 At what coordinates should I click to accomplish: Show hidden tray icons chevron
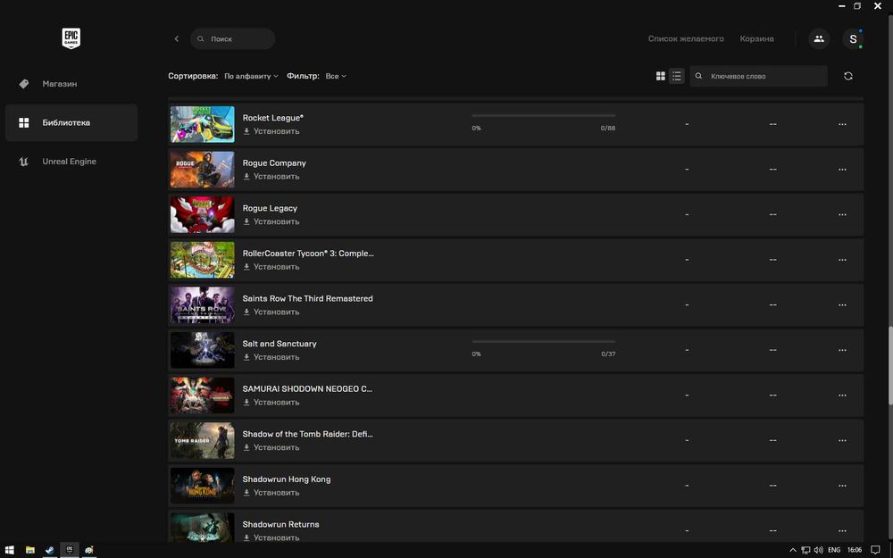coord(792,550)
